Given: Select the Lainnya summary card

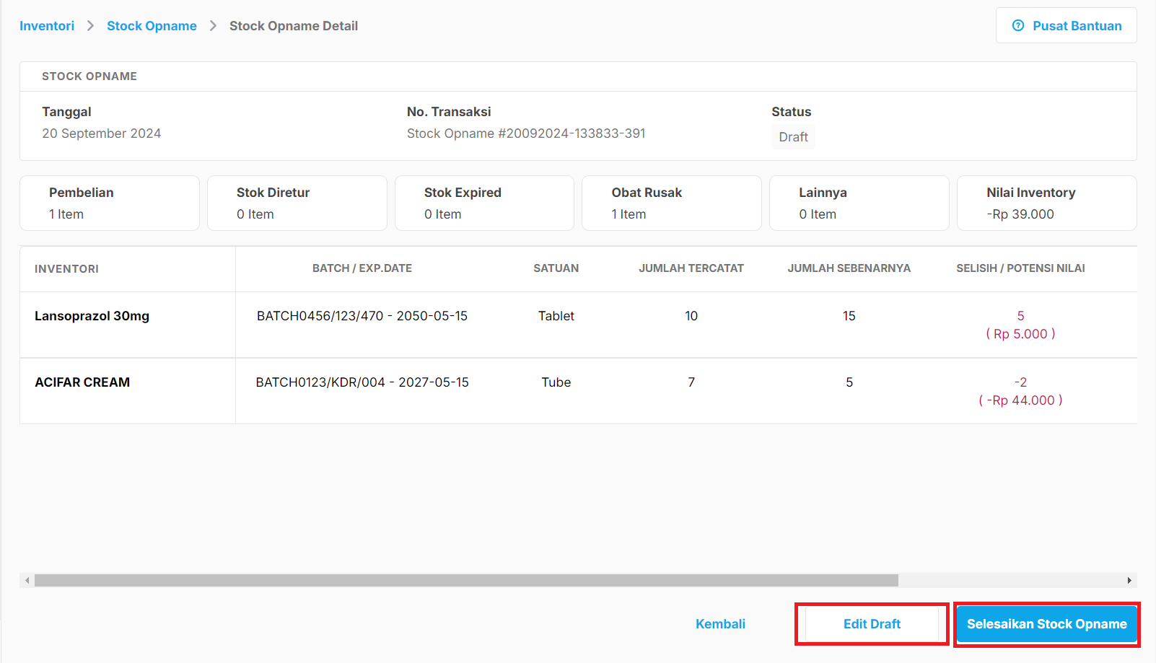Looking at the screenshot, I should click(x=859, y=203).
